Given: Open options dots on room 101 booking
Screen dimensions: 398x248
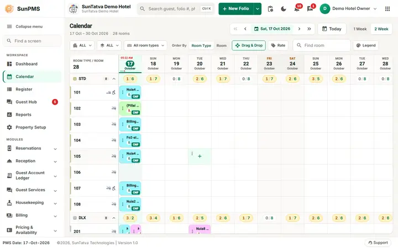Looking at the screenshot, I should click(123, 93).
